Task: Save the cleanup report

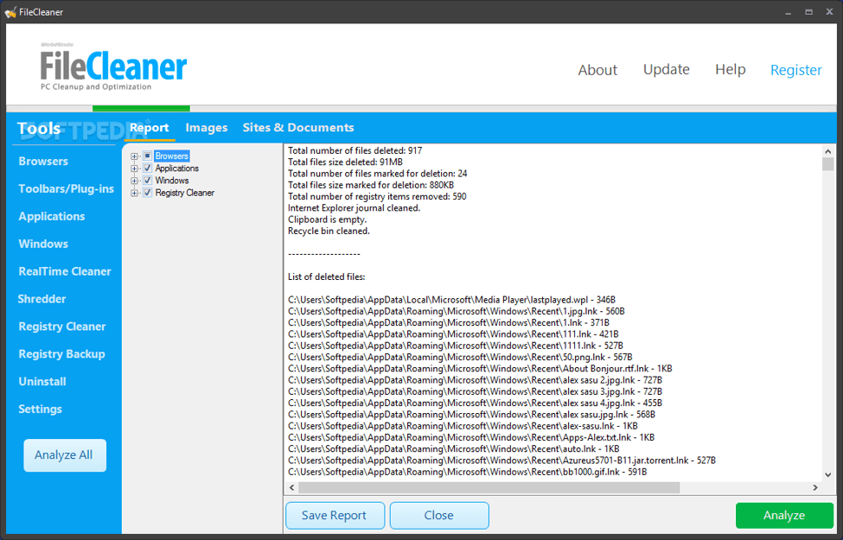Action: (335, 515)
